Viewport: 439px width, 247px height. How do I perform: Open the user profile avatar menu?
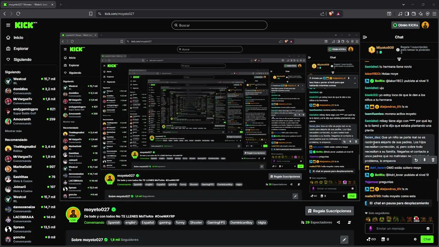pyautogui.click(x=425, y=25)
